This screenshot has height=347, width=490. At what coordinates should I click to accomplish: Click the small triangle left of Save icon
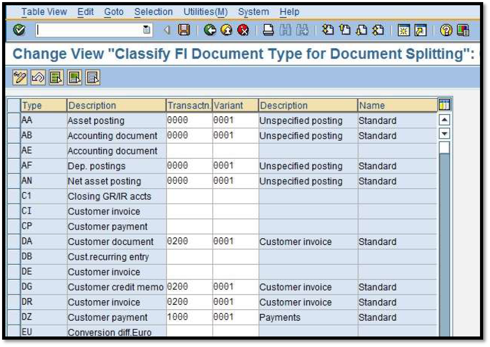pyautogui.click(x=167, y=30)
